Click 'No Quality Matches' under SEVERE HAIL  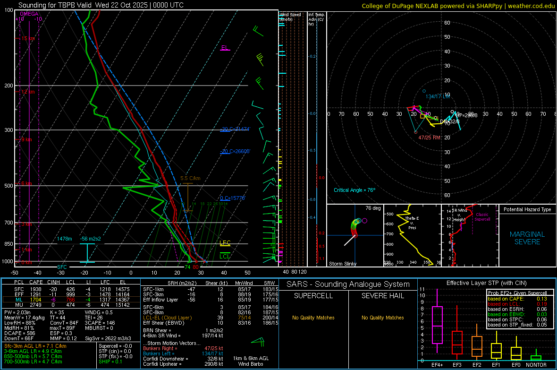(x=382, y=318)
